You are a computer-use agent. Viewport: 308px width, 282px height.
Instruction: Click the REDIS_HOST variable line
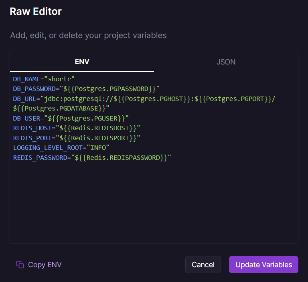point(77,128)
